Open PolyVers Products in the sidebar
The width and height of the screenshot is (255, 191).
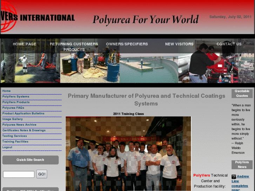pos(16,102)
